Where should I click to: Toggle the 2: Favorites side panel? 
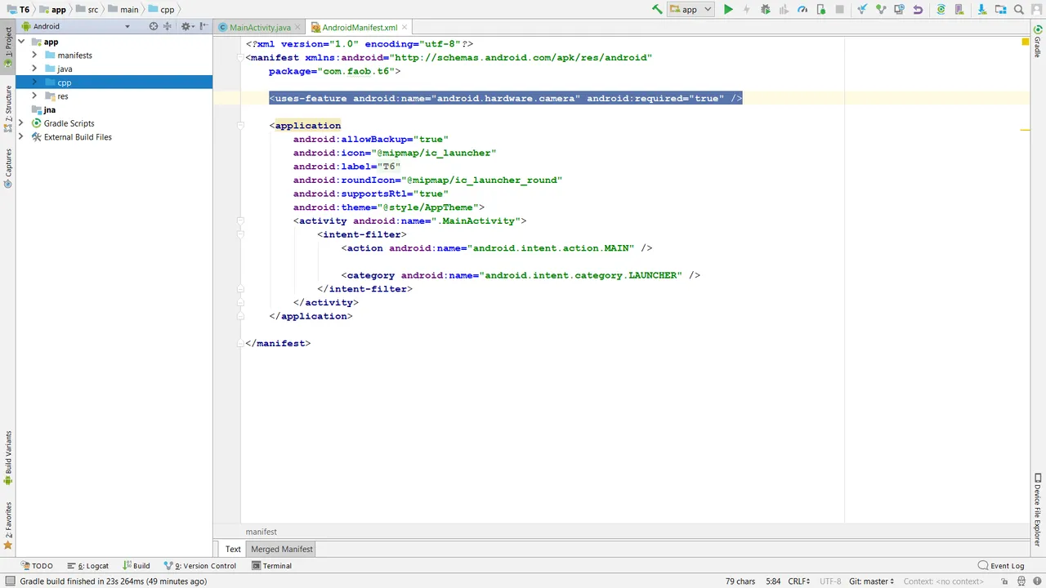tap(8, 525)
